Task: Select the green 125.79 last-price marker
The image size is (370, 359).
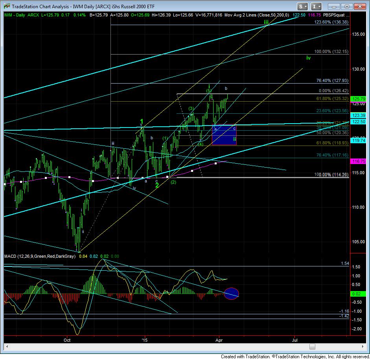Action: coord(359,99)
